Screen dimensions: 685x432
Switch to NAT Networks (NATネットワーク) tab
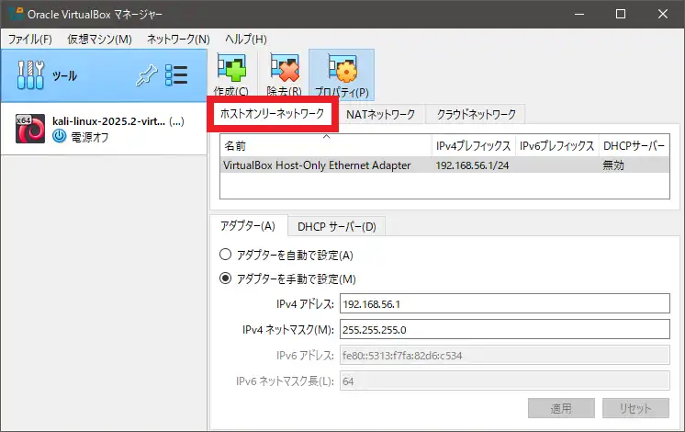click(x=380, y=114)
